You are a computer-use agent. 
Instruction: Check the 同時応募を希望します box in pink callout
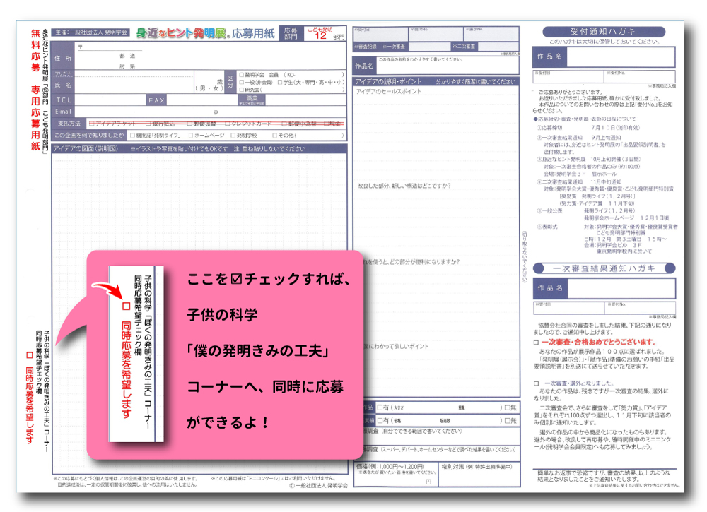pyautogui.click(x=127, y=307)
